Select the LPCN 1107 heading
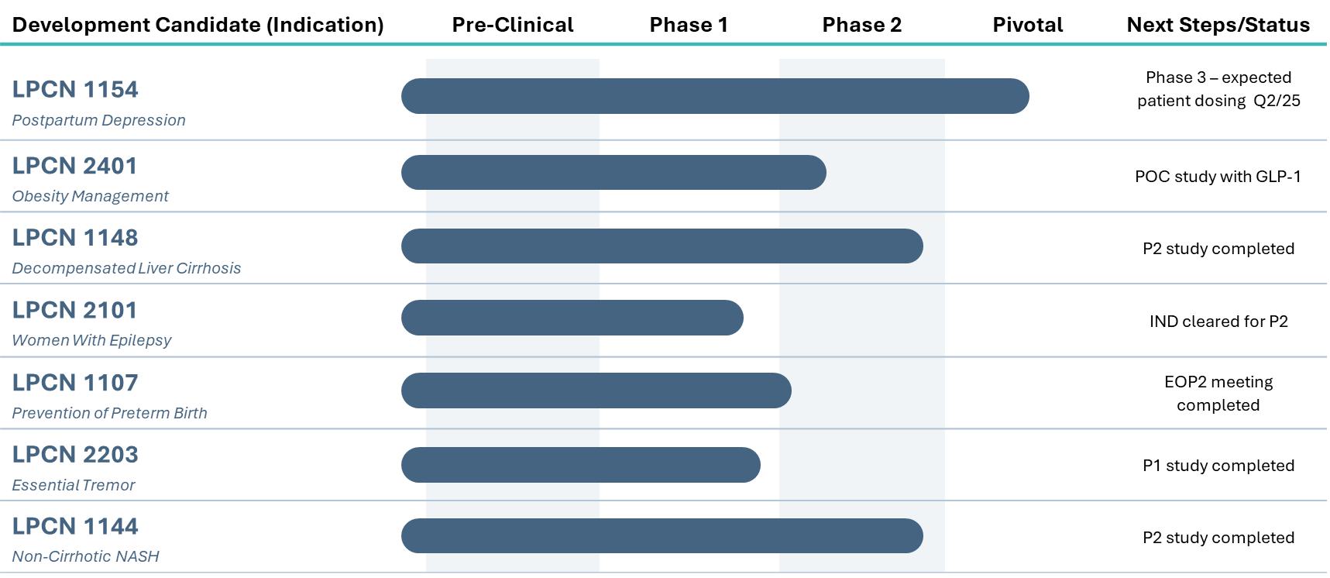This screenshot has width=1330, height=578. [x=75, y=383]
